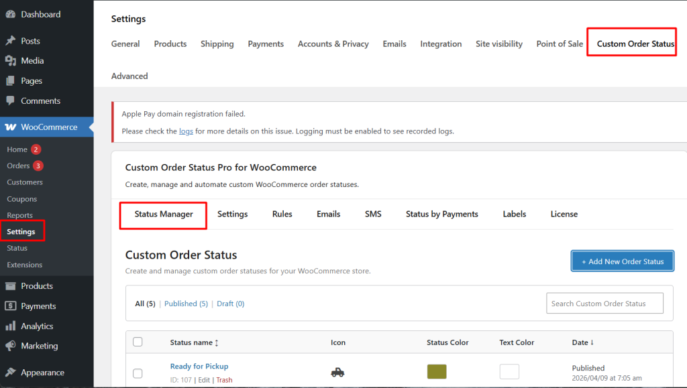
Task: Check the Ready for Pickup row checkbox
Action: click(138, 373)
